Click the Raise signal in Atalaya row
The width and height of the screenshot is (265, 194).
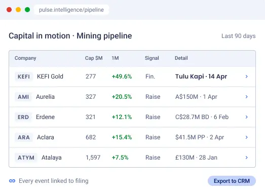pyautogui.click(x=153, y=158)
